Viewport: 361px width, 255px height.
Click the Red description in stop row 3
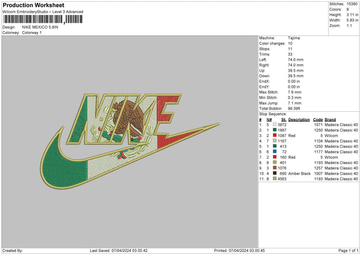(x=292, y=135)
